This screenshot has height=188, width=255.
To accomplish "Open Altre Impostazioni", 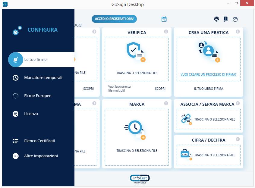I will tap(41, 156).
